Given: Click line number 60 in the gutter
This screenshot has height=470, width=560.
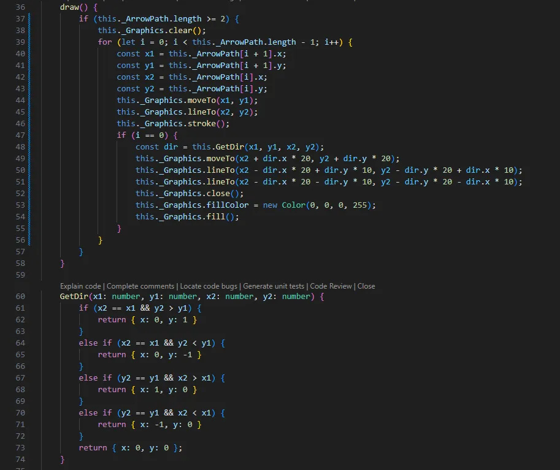Looking at the screenshot, I should (x=20, y=296).
